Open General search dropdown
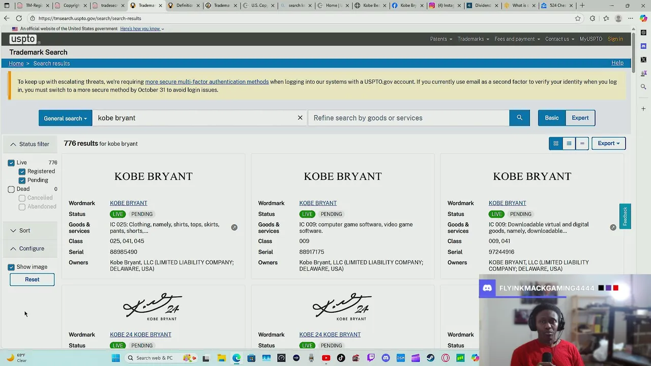 [x=65, y=118]
